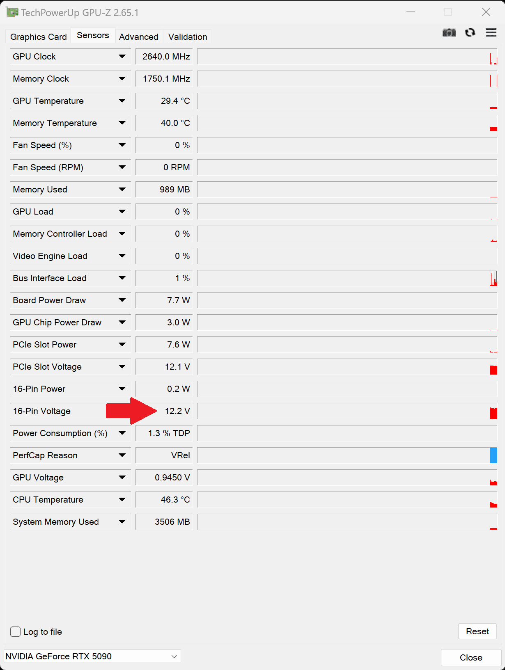Click the PerfCap Reason blue graph bar
Screen dimensions: 505x670
tap(494, 455)
